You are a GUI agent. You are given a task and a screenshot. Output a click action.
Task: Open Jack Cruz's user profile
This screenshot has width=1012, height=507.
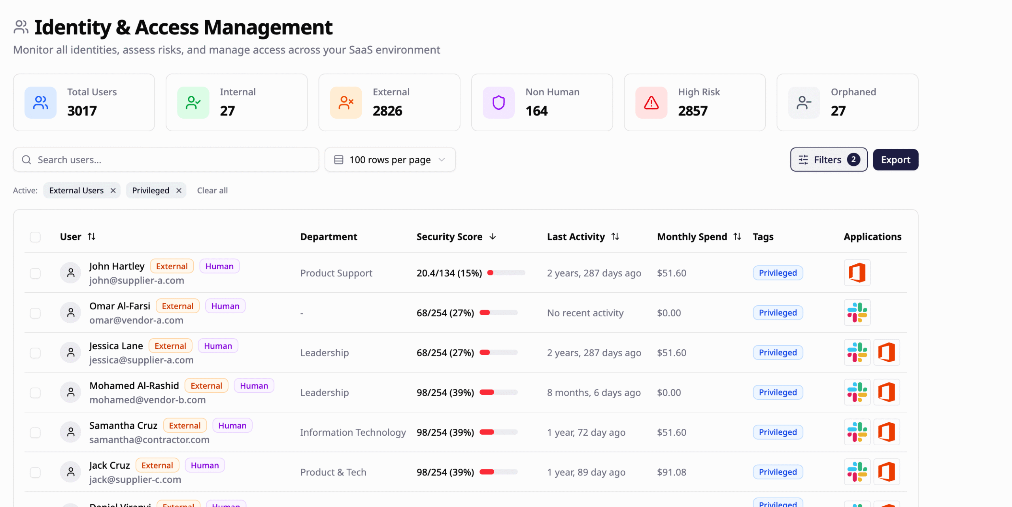click(110, 465)
